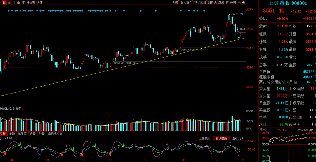Switch chart to monthly period 月

pyautogui.click(x=14, y=2)
